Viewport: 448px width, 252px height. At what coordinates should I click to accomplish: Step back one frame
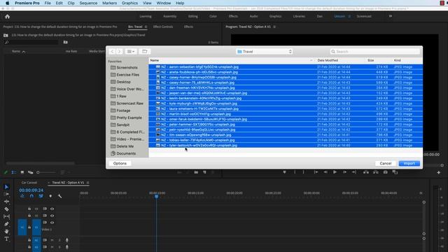click(325, 172)
